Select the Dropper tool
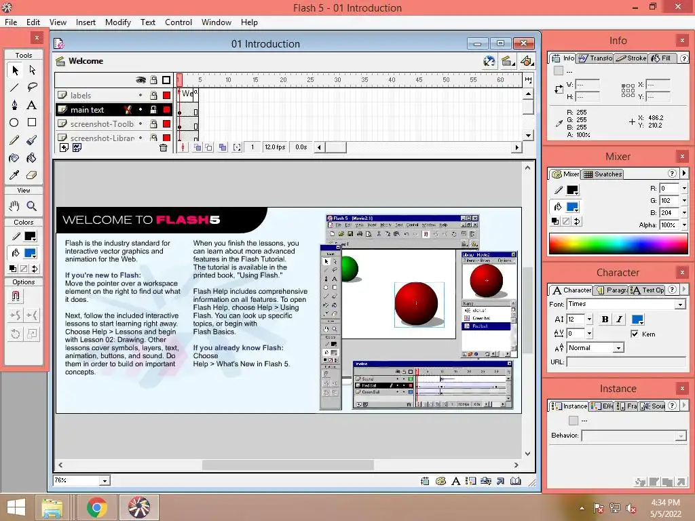The height and width of the screenshot is (521, 695). [15, 175]
